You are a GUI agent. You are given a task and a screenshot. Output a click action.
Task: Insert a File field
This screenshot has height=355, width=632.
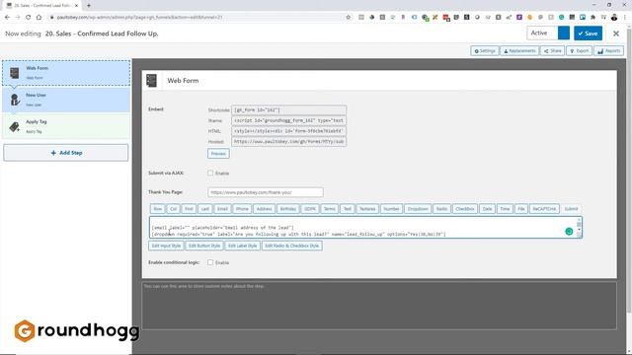(x=520, y=209)
